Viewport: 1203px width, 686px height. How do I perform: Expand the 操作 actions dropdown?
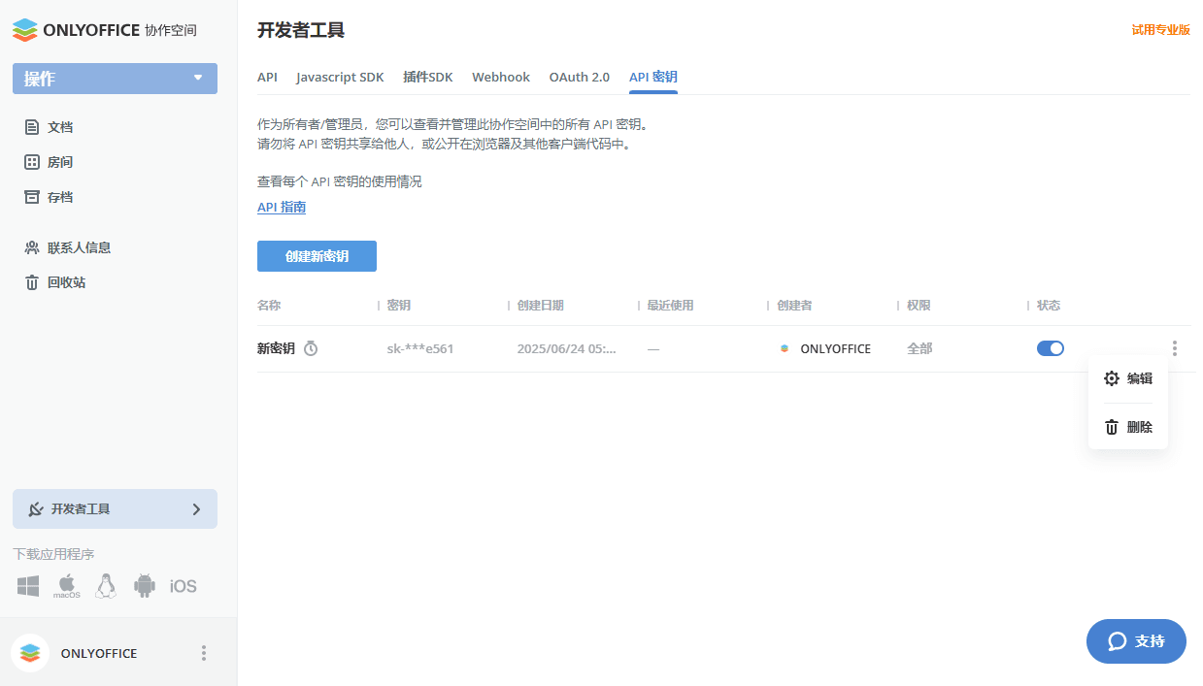[115, 79]
